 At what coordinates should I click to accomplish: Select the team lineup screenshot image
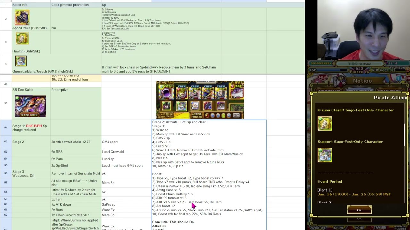pos(200,100)
